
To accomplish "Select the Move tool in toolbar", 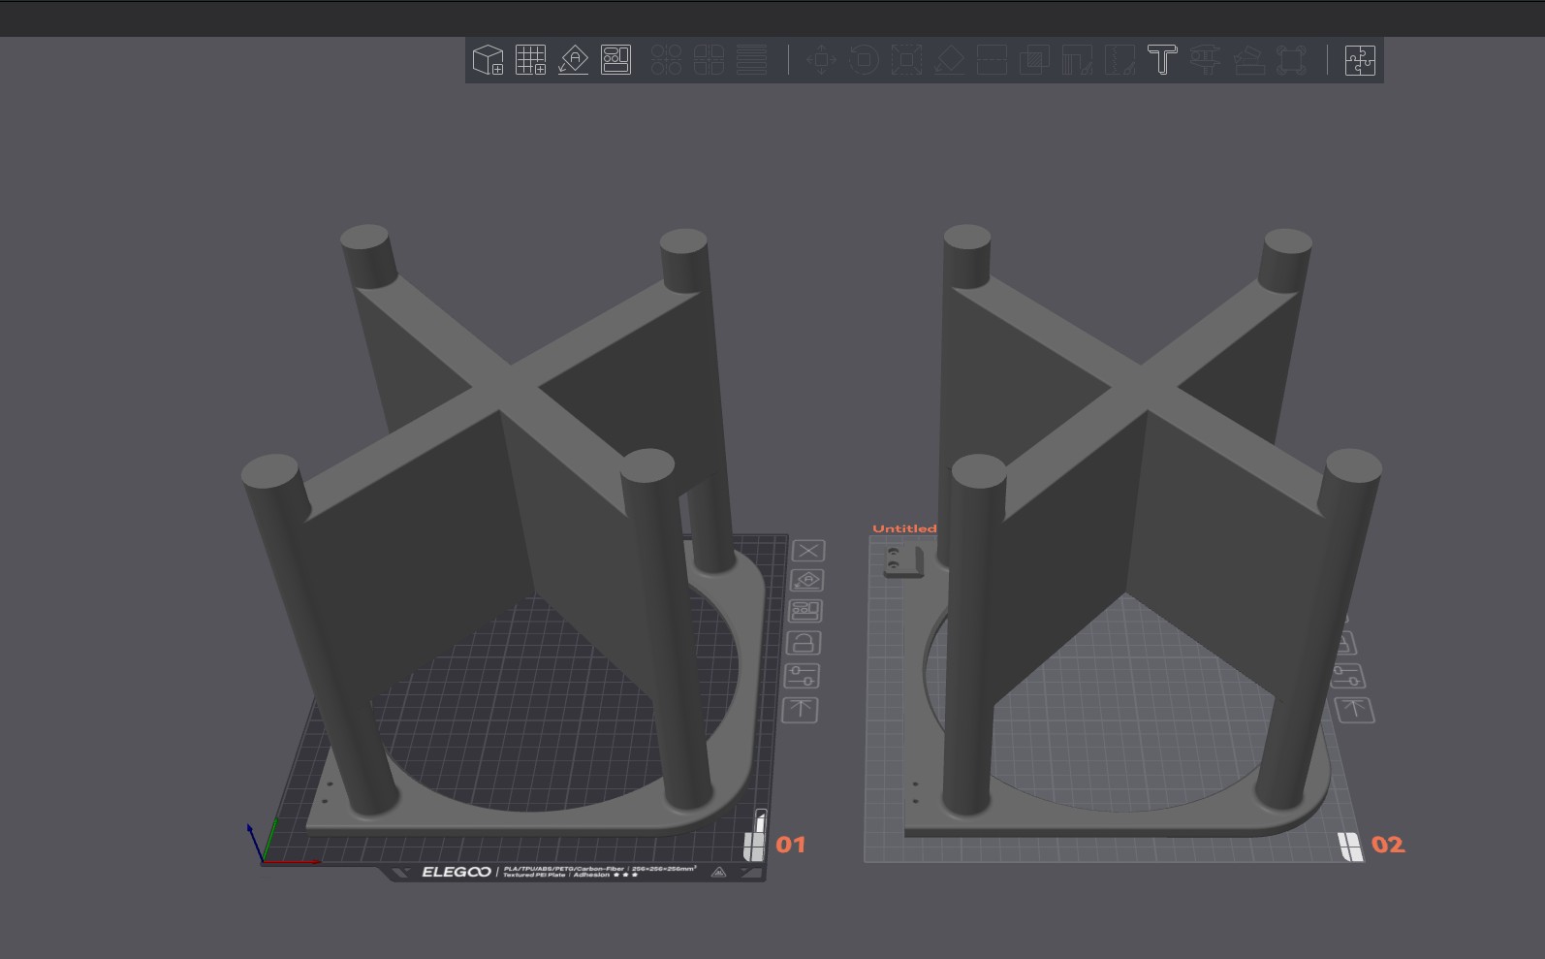I will [x=821, y=60].
